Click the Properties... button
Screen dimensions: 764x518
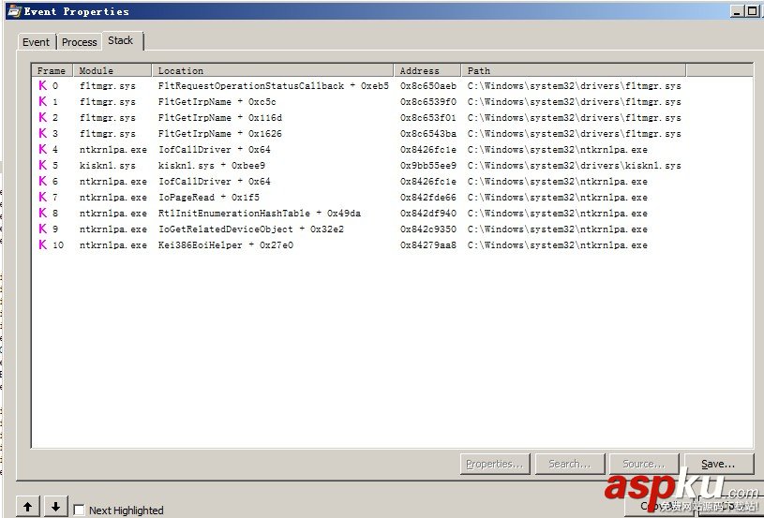495,464
